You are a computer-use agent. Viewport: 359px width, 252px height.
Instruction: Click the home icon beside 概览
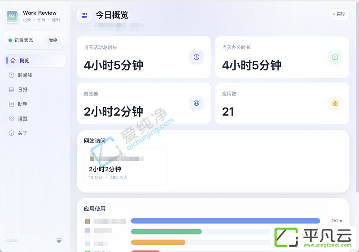13,61
